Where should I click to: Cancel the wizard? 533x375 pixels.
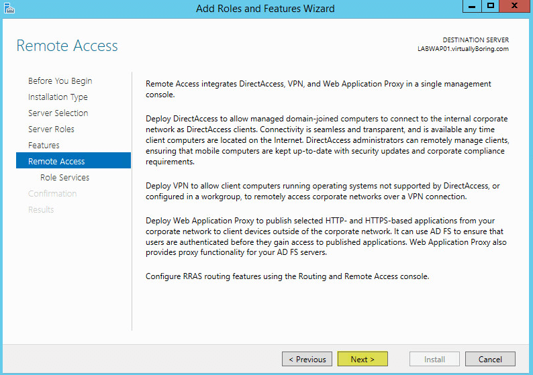click(490, 359)
